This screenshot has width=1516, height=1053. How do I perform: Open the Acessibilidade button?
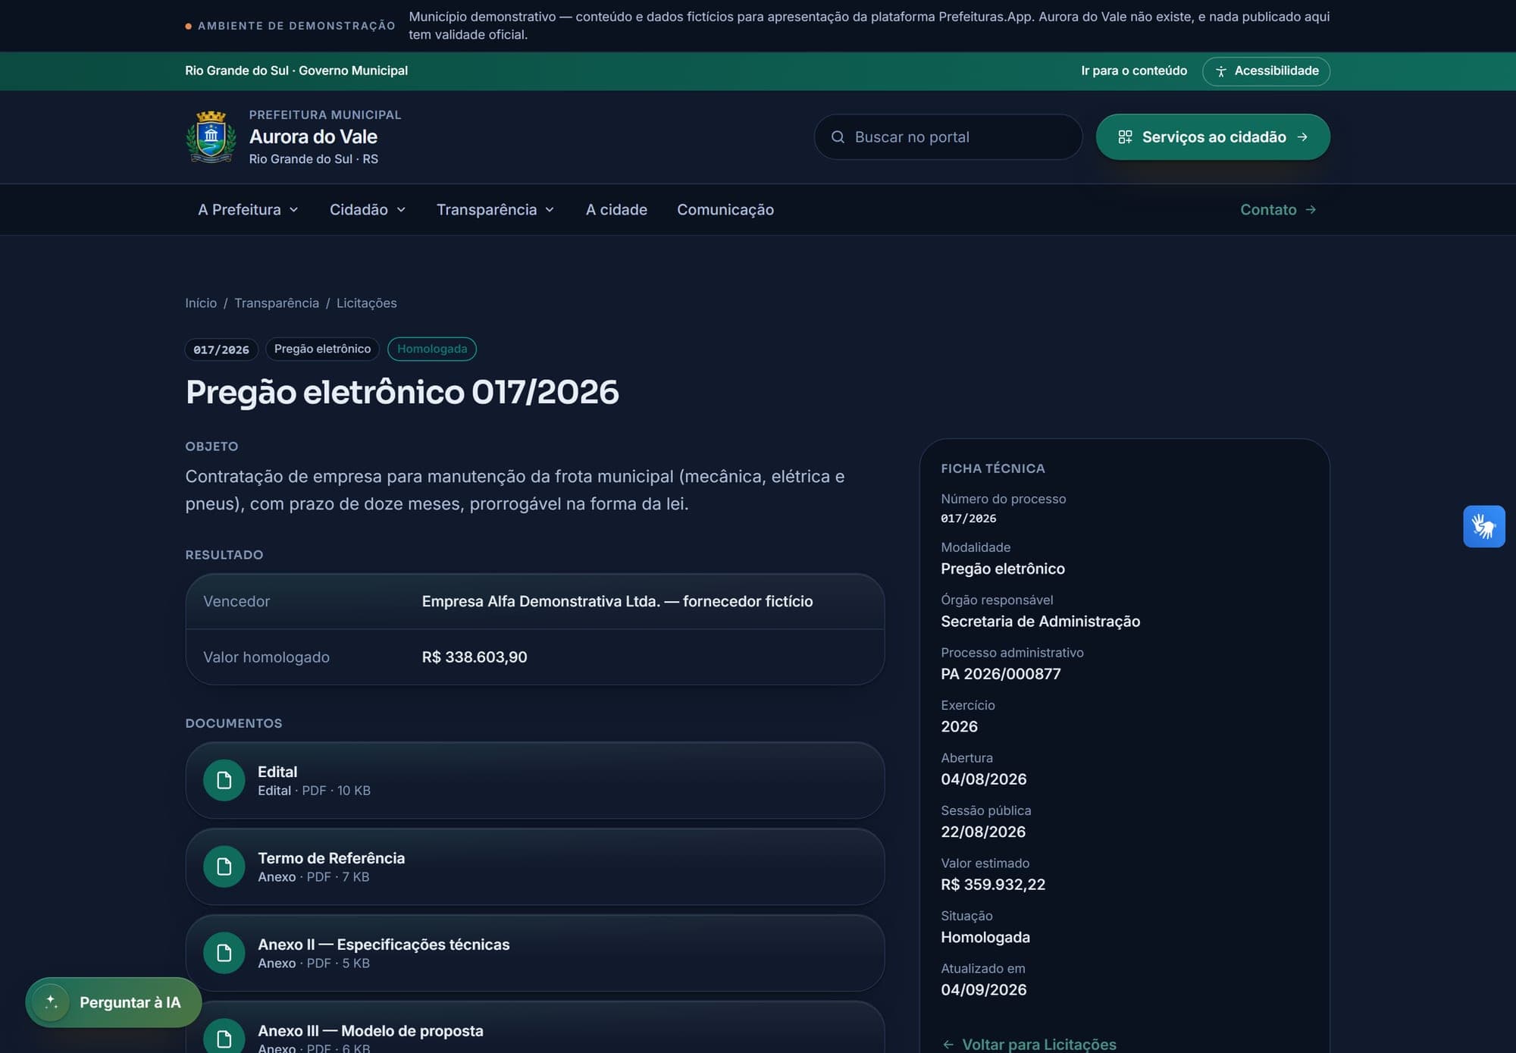click(1266, 71)
